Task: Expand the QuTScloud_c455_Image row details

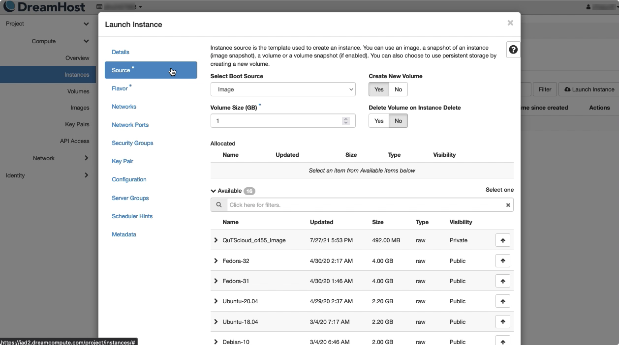Action: pyautogui.click(x=216, y=240)
